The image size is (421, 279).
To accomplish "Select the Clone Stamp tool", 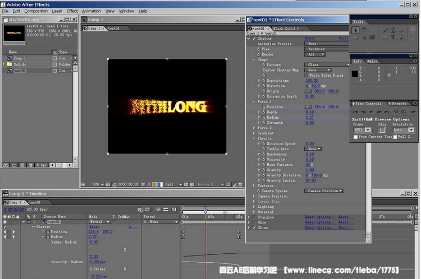I will tap(393, 30).
